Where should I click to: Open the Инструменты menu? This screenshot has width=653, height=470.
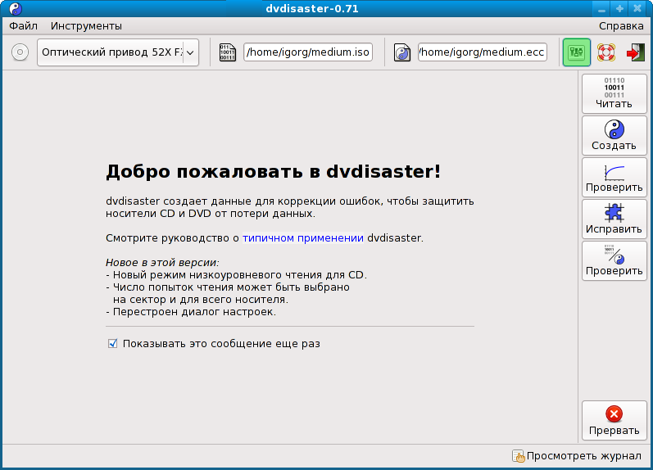pos(86,26)
